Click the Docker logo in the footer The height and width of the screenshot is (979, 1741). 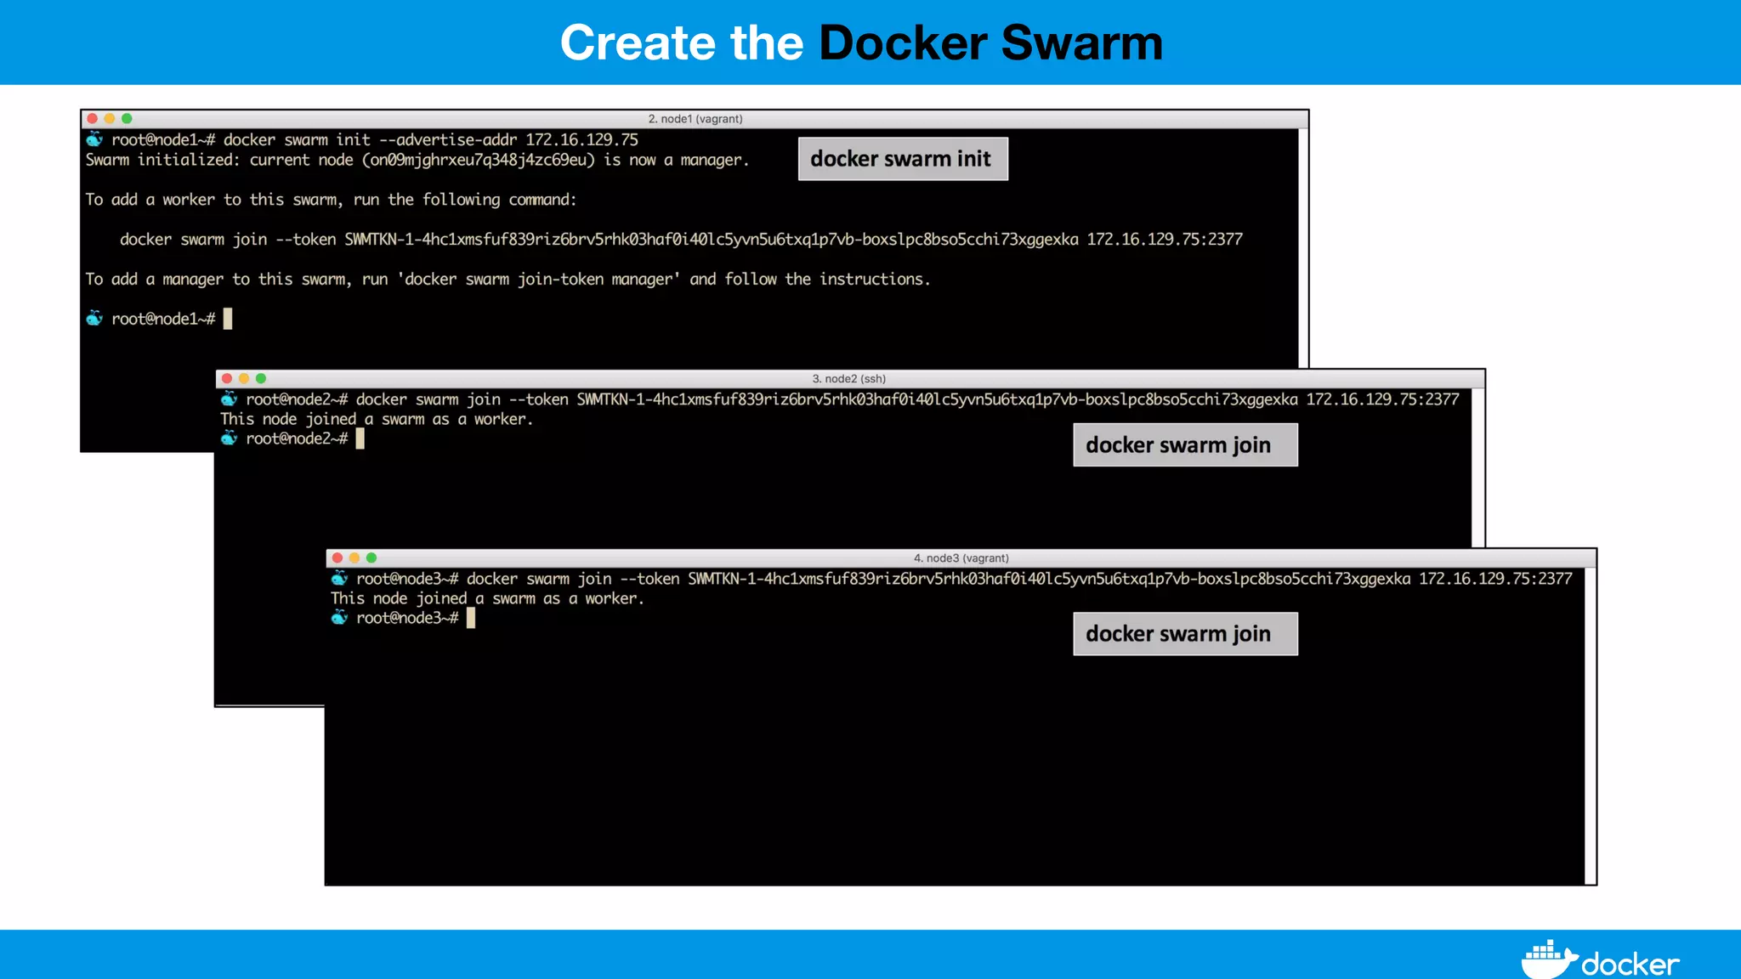[x=1599, y=960]
